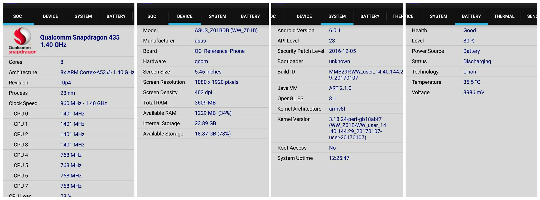This screenshot has width=540, height=200.
Task: Select the Status value 'Discharging'
Action: click(x=477, y=61)
